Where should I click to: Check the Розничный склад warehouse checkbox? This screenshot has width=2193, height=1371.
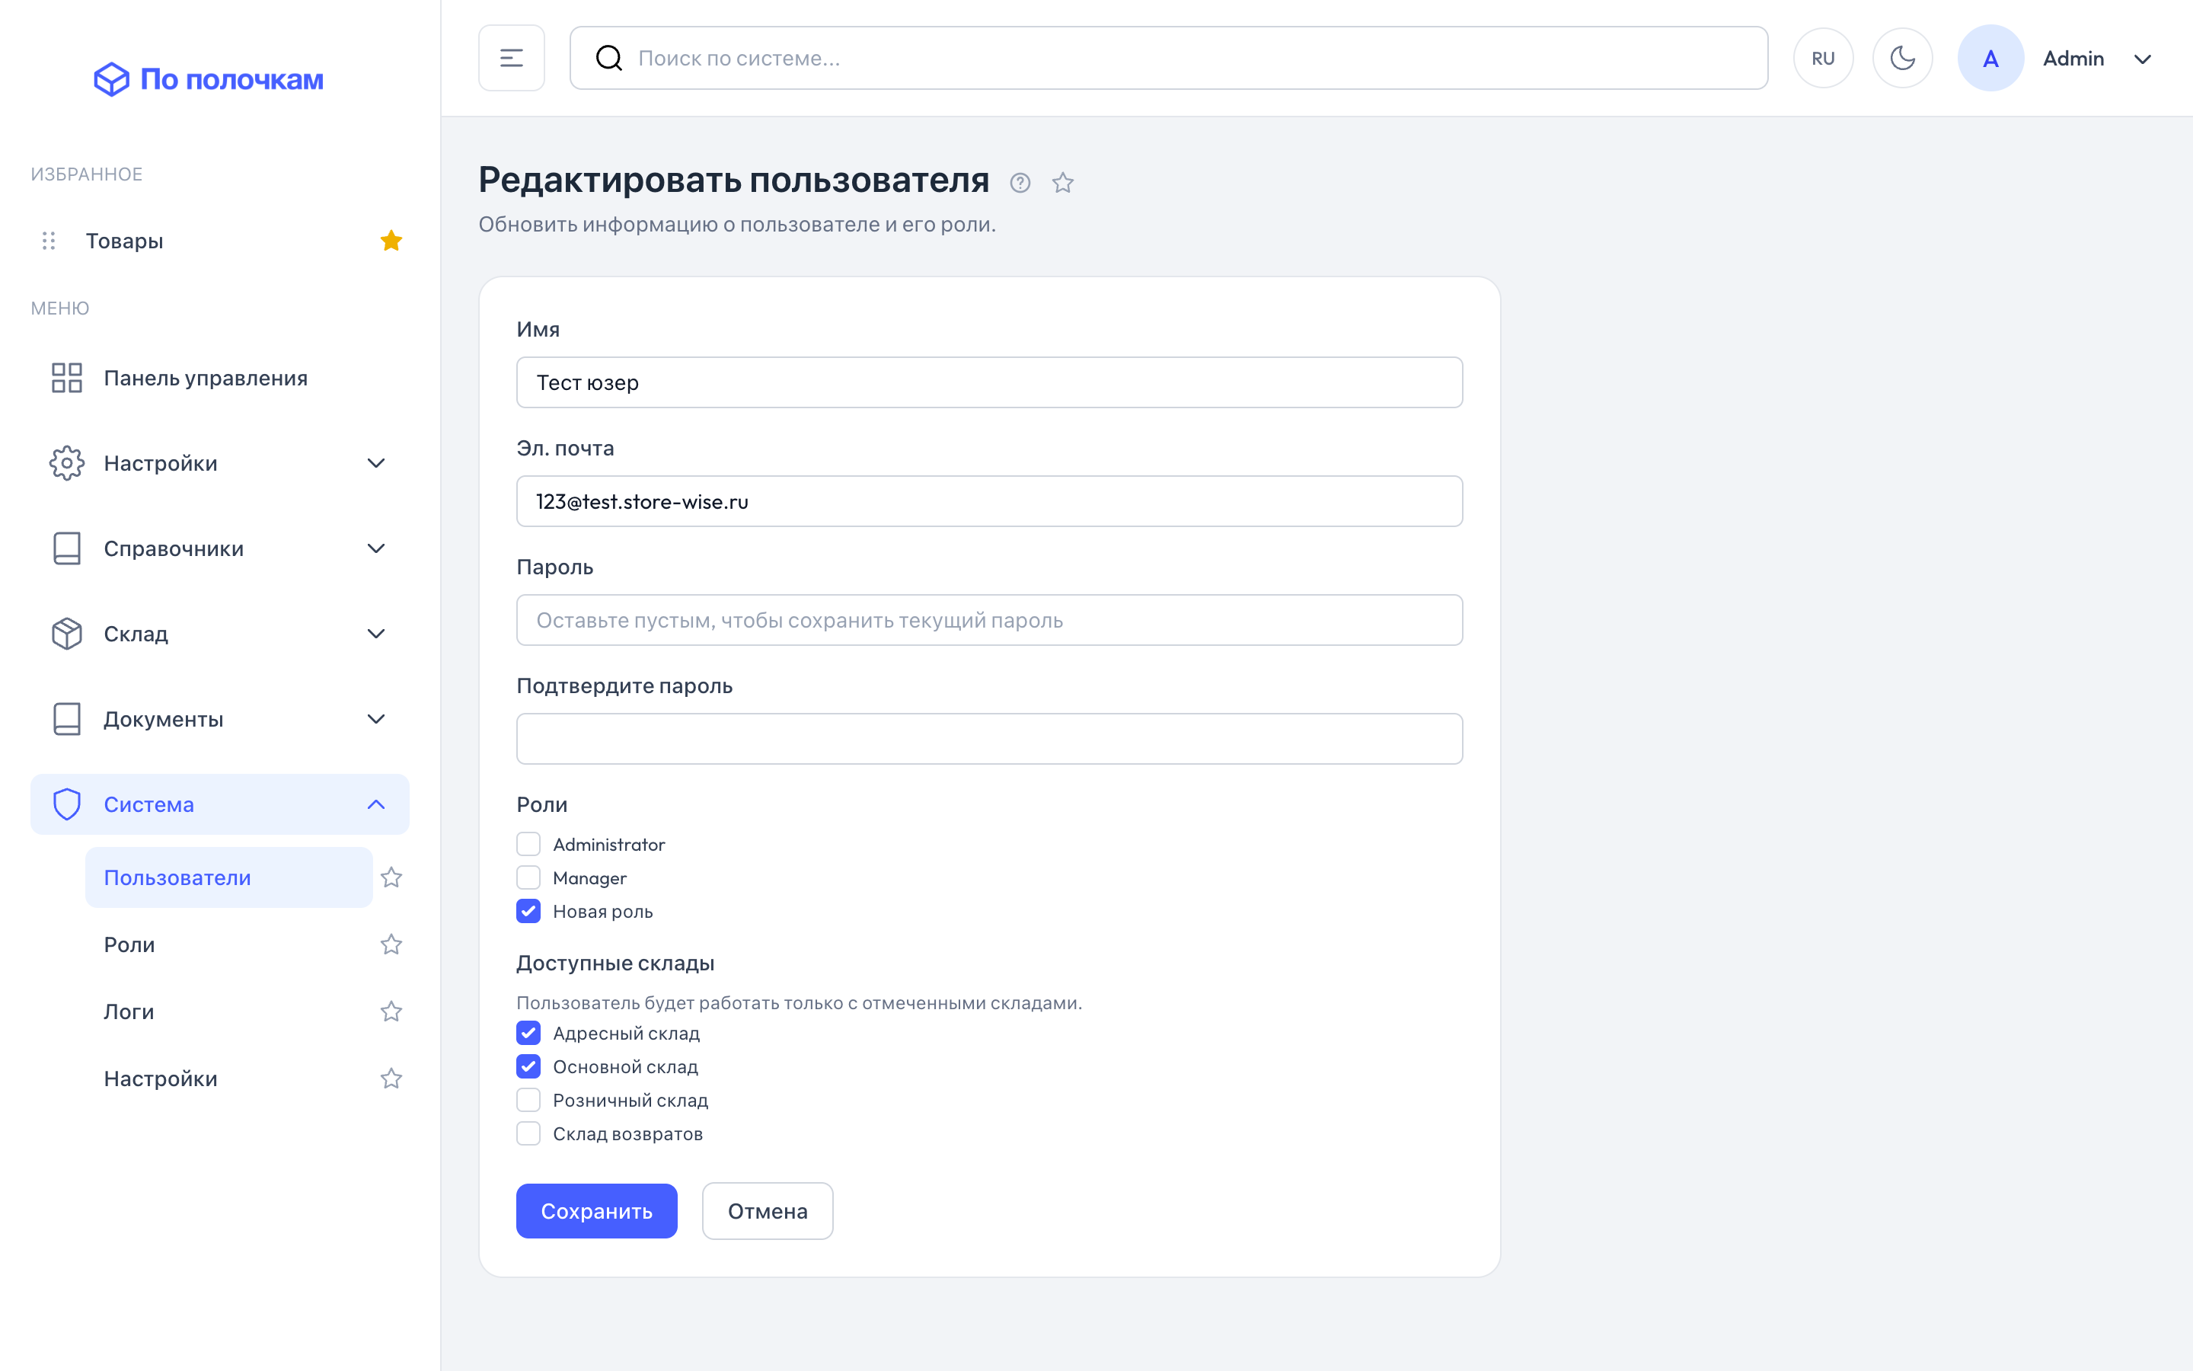coord(528,1100)
